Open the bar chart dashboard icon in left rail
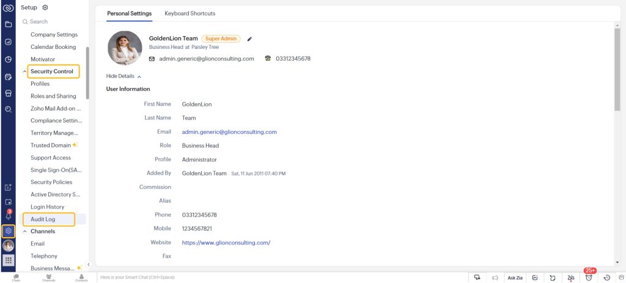Image resolution: width=626 pixels, height=283 pixels. [8, 42]
